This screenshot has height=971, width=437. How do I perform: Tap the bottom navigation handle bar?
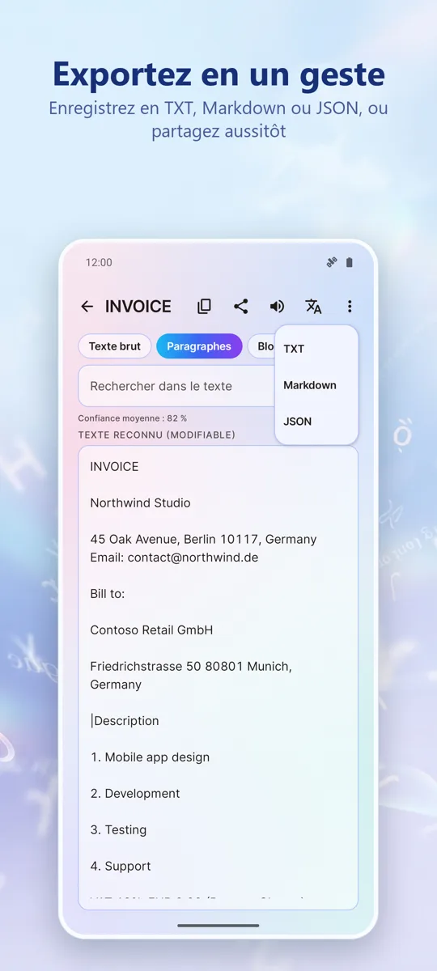tap(218, 925)
